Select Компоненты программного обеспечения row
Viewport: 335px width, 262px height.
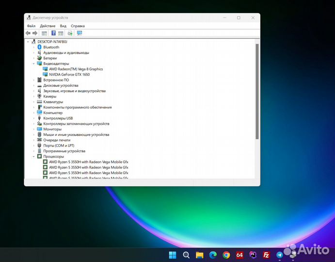pos(78,107)
